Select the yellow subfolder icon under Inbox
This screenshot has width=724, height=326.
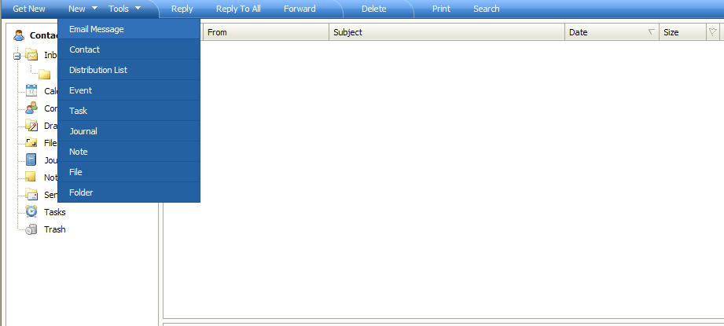click(x=44, y=74)
